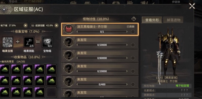Switch to the 掉落遗物 tab
This screenshot has height=99, width=202.
click(x=173, y=20)
